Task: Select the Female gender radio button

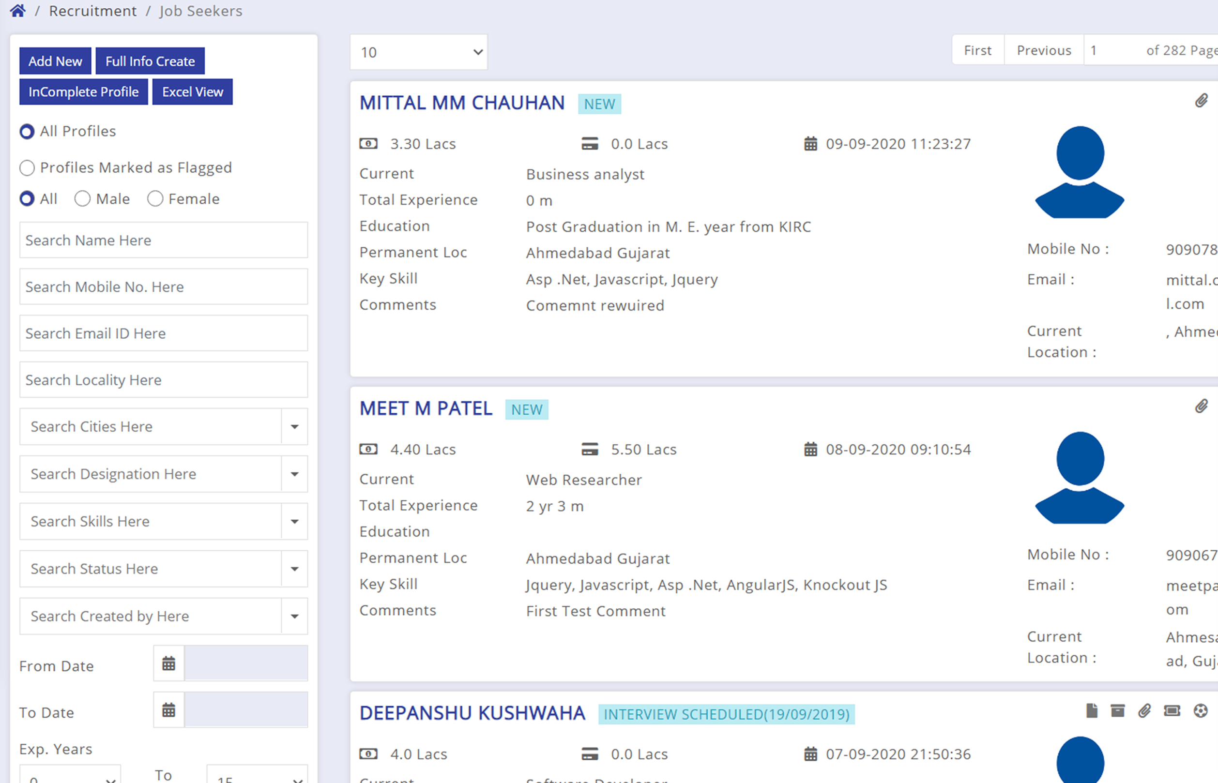Action: pos(155,199)
